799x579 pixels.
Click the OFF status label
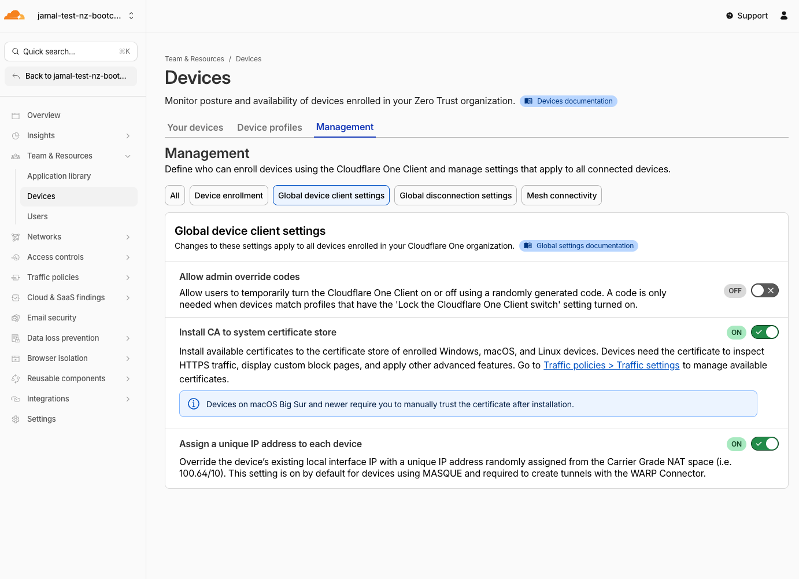pos(735,291)
